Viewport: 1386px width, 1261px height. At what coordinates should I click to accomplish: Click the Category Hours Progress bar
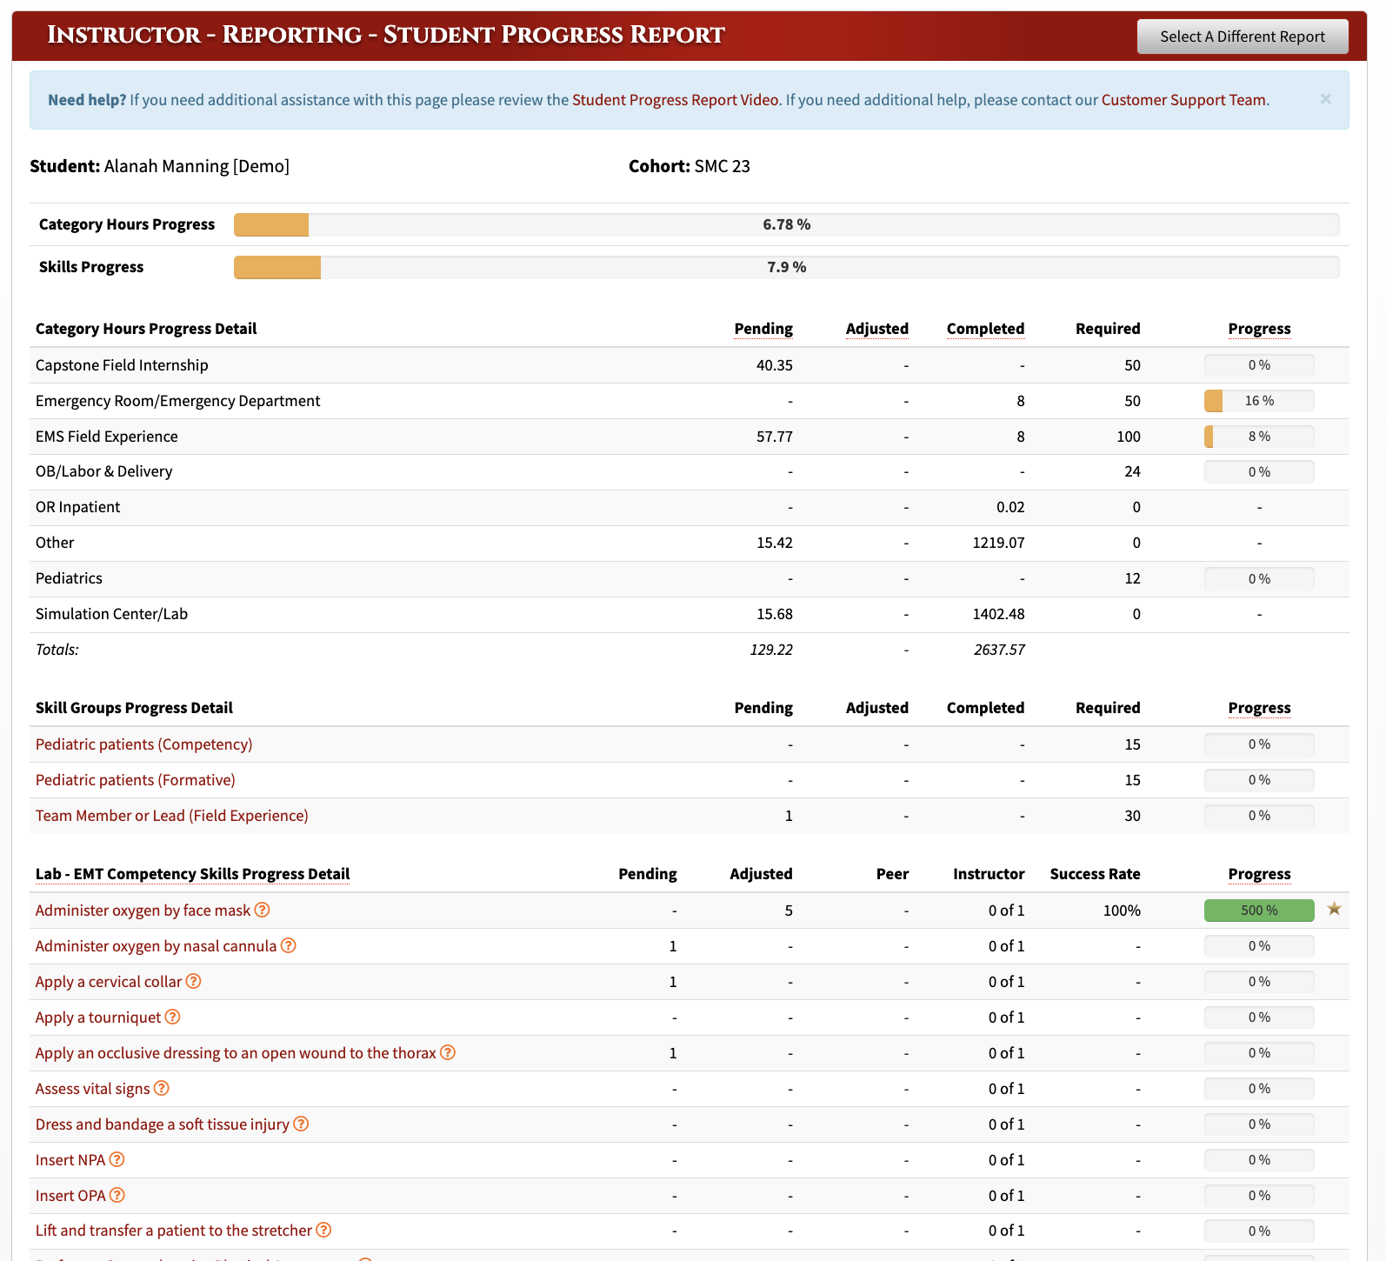pyautogui.click(x=786, y=224)
